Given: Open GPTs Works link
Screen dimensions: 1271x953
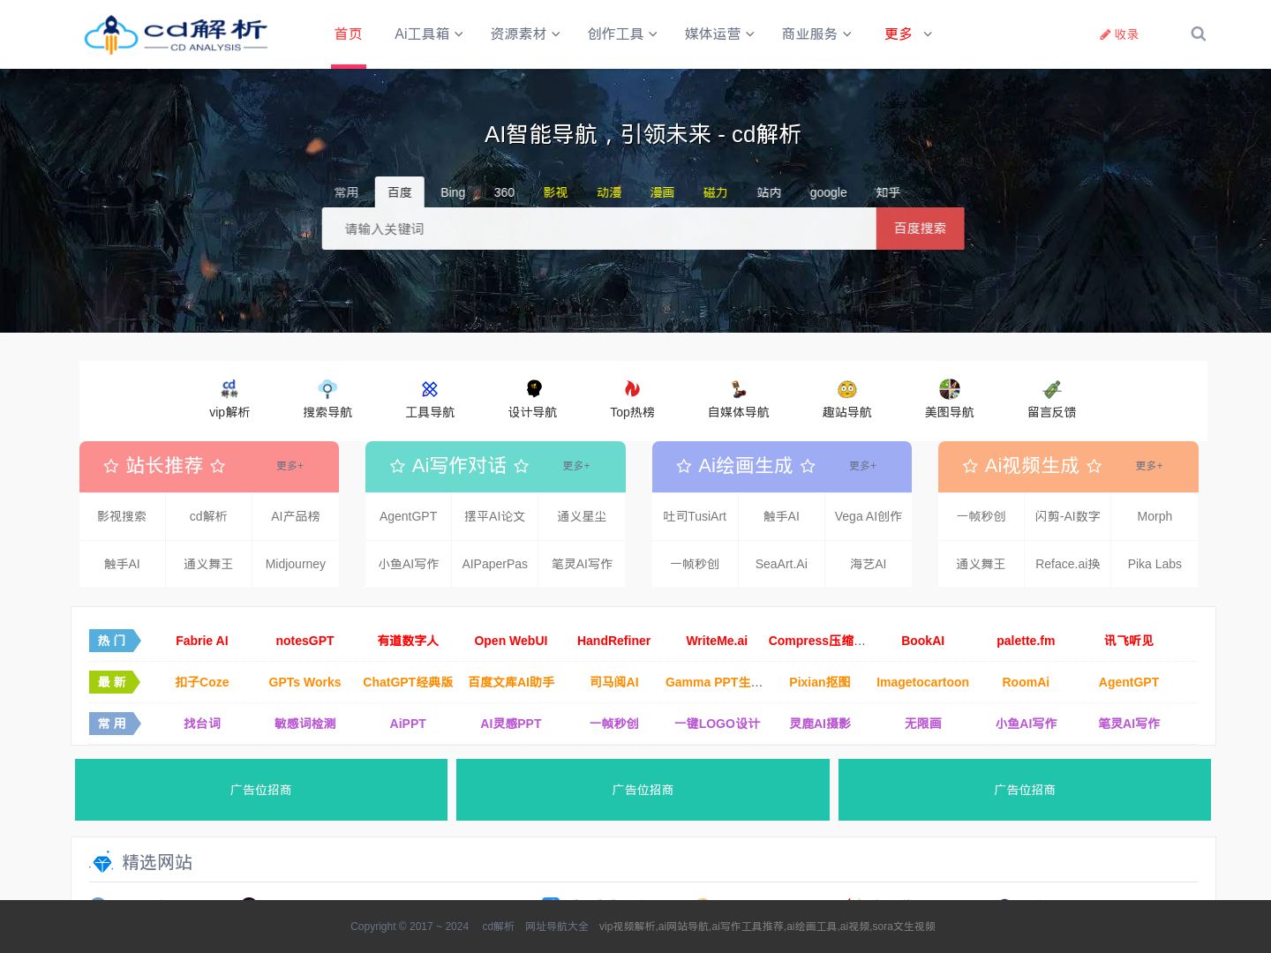Looking at the screenshot, I should click(305, 682).
